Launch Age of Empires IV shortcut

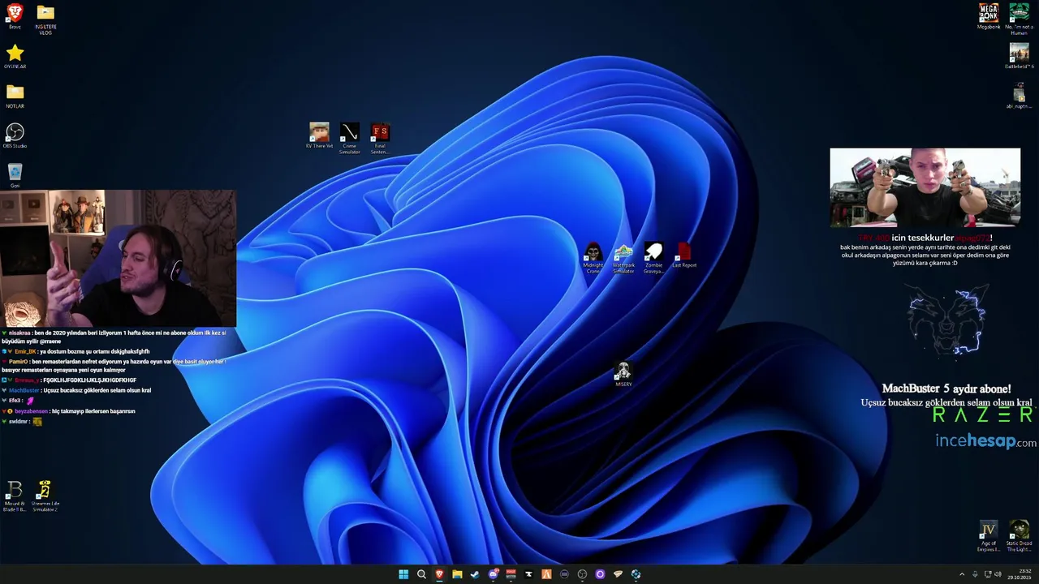[x=989, y=536]
